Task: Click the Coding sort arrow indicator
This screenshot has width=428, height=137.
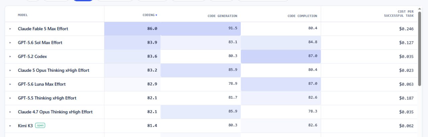Action: tap(156, 15)
